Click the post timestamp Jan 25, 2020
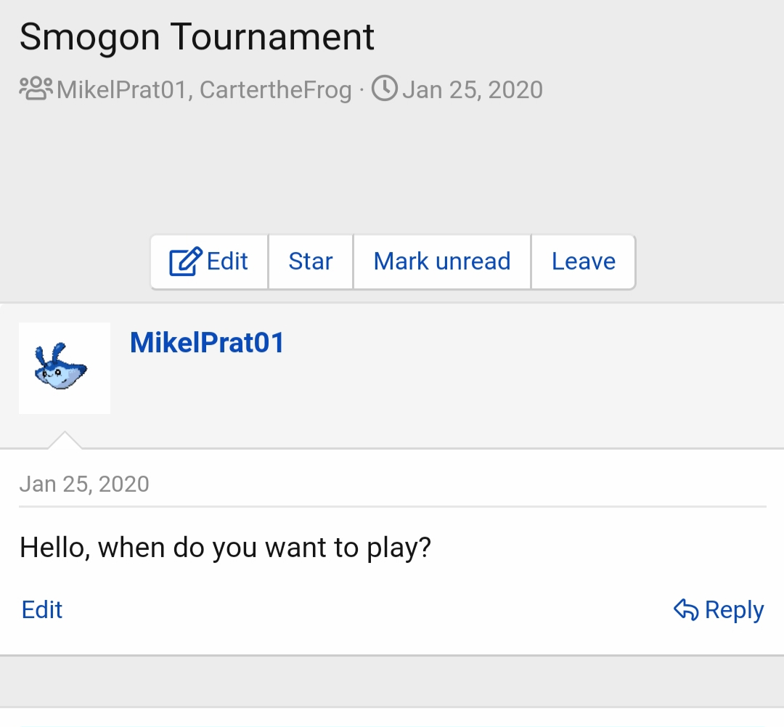The image size is (784, 727). tap(84, 484)
